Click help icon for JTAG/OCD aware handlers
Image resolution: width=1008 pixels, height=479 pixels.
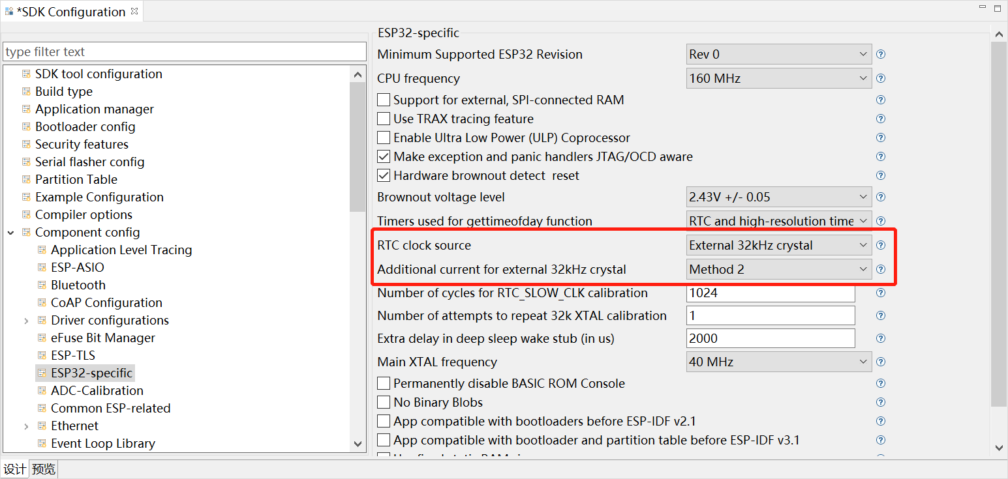pos(881,156)
